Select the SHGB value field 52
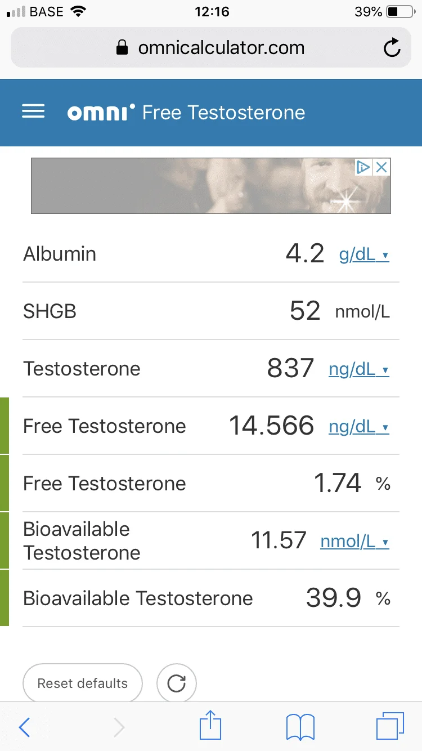The width and height of the screenshot is (422, 751). click(305, 311)
